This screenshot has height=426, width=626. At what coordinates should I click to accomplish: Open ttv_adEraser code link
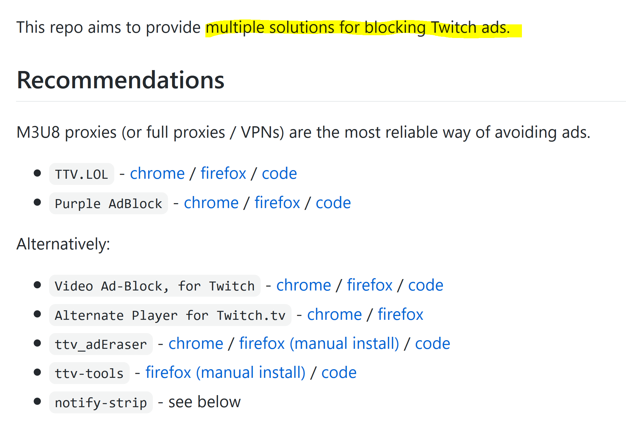click(x=432, y=344)
